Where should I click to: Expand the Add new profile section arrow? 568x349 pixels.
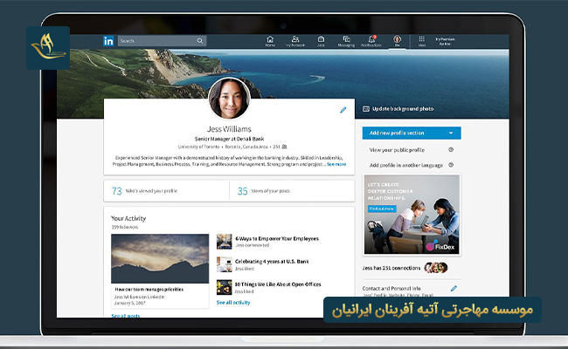[451, 133]
